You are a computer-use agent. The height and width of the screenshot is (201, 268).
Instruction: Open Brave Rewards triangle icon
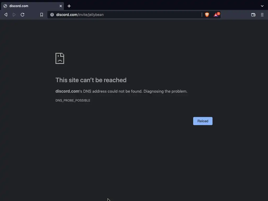click(x=216, y=15)
